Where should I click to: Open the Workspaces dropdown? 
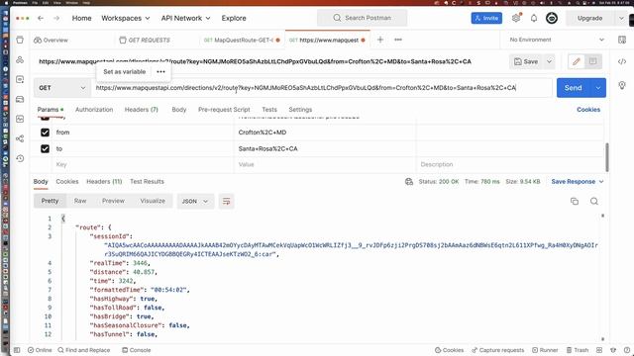point(126,18)
